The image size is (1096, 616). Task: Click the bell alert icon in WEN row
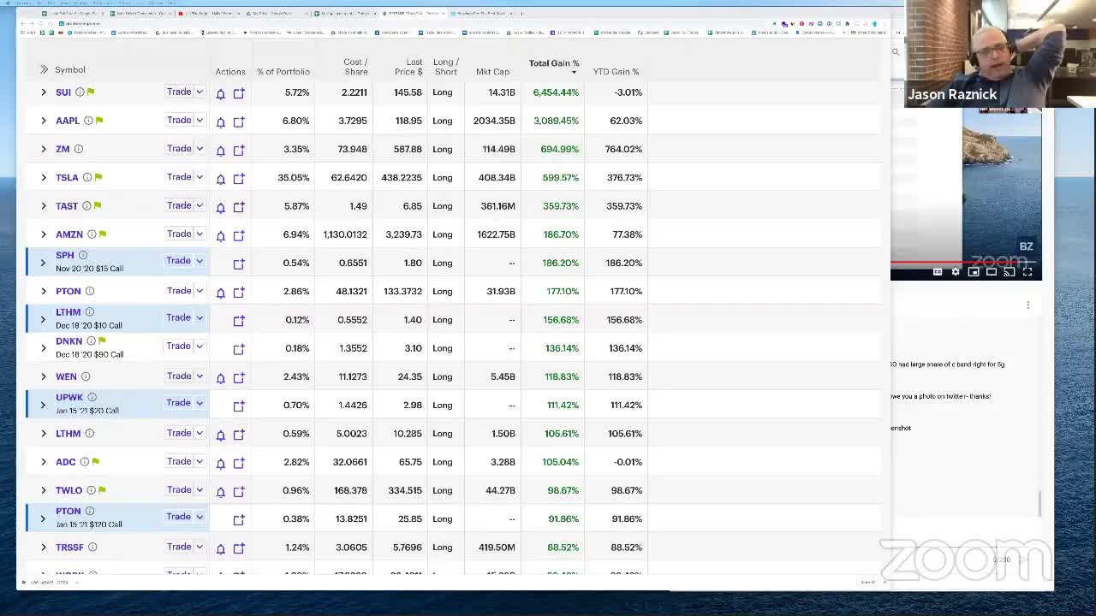point(220,377)
